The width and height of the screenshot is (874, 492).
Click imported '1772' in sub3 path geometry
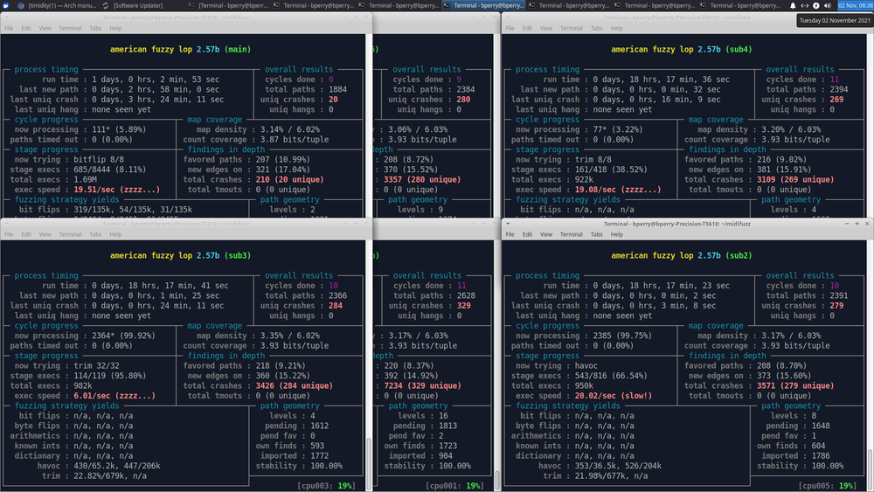click(x=319, y=456)
